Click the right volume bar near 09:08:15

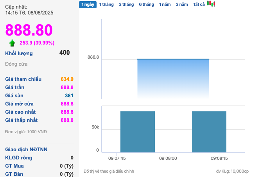pyautogui.click(x=209, y=132)
